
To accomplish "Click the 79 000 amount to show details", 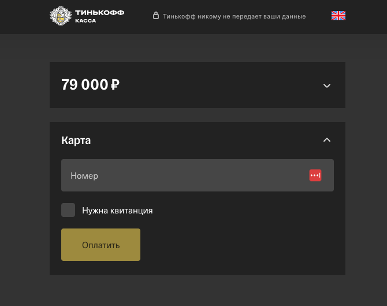I will (x=85, y=84).
